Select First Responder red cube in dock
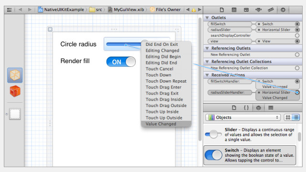 pos(15,91)
